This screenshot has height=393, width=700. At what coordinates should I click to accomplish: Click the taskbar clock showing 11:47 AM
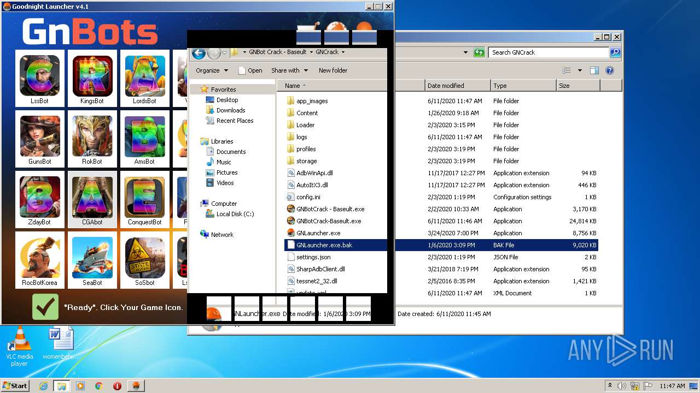tap(672, 386)
